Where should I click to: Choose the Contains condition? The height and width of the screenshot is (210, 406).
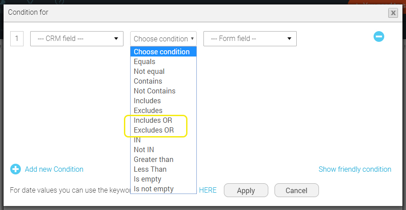tap(163, 81)
